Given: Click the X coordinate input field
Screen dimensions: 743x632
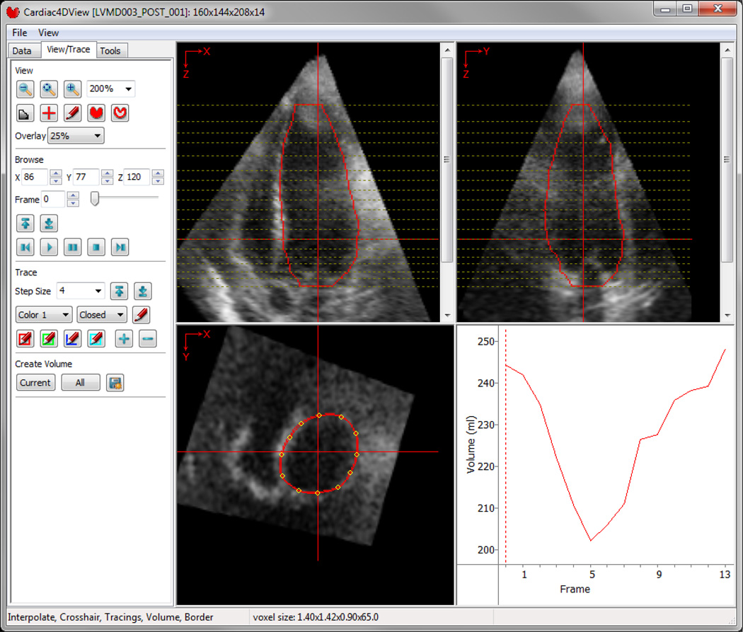Looking at the screenshot, I should tap(34, 177).
